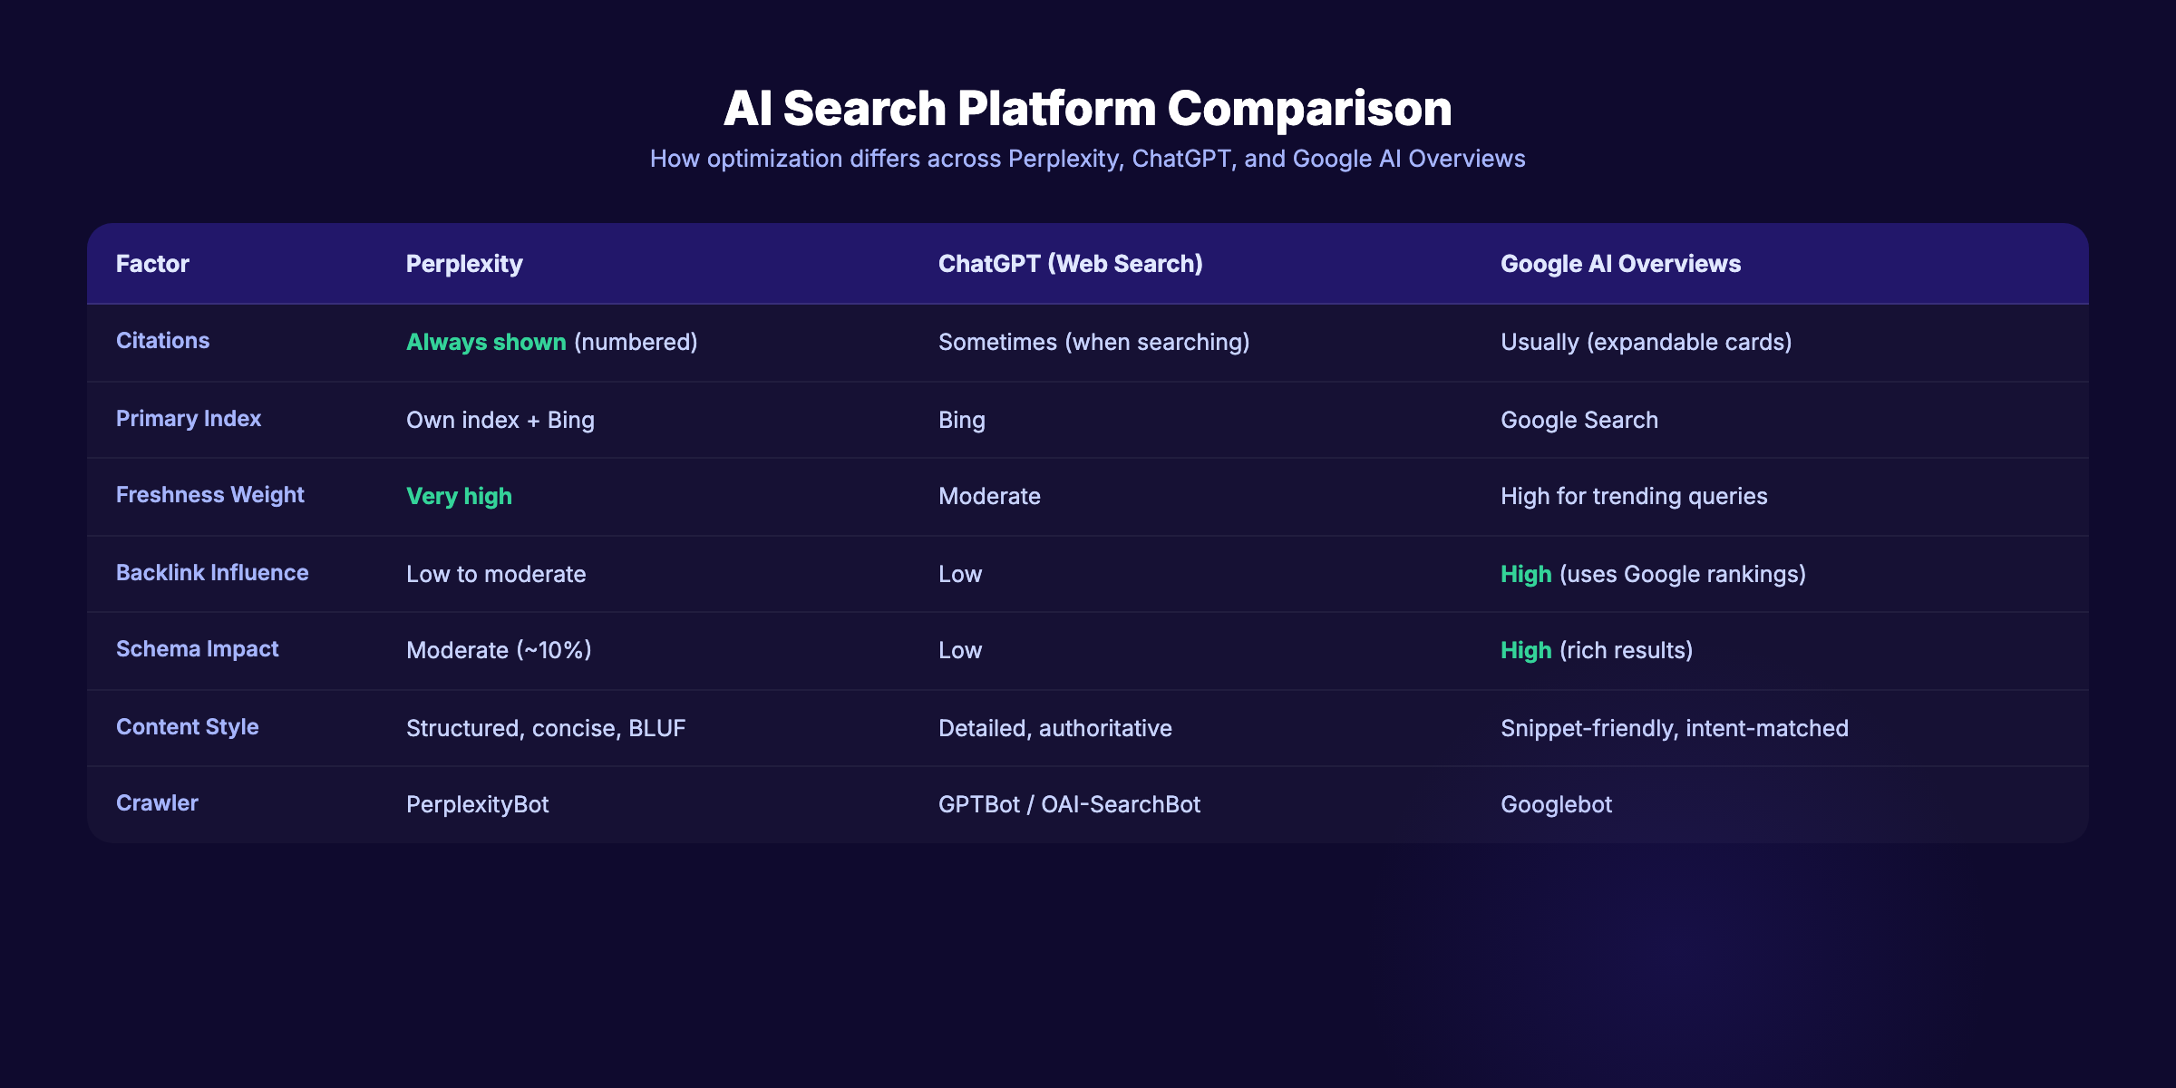The height and width of the screenshot is (1088, 2176).
Task: Select 'Google Search' in the Primary Index row
Action: [x=1579, y=419]
